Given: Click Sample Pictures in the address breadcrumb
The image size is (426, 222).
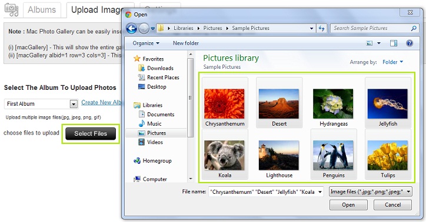Looking at the screenshot, I should point(251,28).
